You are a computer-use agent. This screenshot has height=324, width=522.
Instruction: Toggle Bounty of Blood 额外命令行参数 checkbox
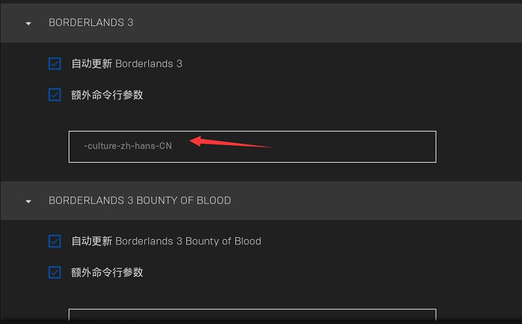(55, 273)
